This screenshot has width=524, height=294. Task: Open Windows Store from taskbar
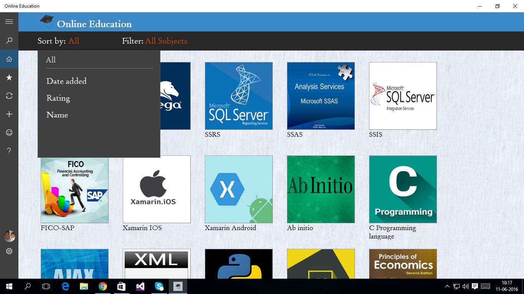[121, 286]
